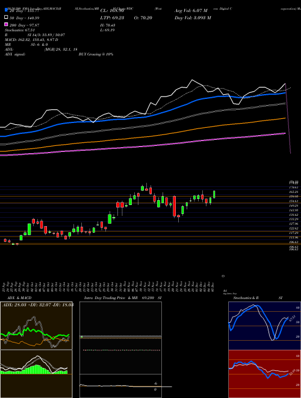Click the white 50 Day legend marker
Viewport: 301px width, 398px height.
point(6,17)
